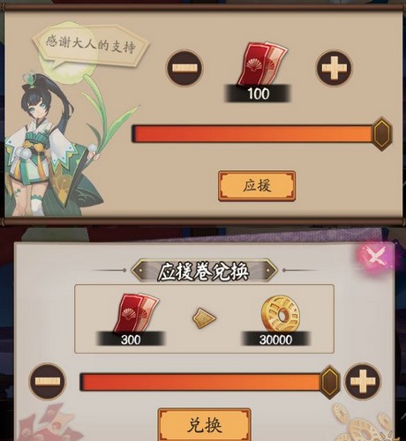406x441 pixels.
Task: Click the red support ticket icon showing 100
Action: [x=262, y=64]
